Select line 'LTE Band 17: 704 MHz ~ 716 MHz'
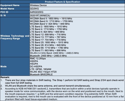This screenshot has height=101, width=125. click(x=48, y=40)
